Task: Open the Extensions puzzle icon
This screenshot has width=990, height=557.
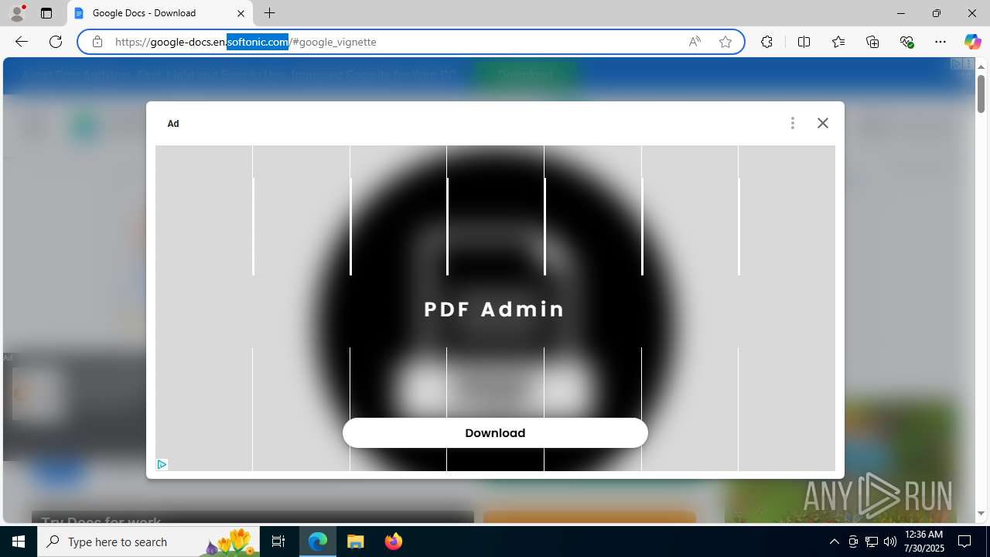Action: point(766,42)
